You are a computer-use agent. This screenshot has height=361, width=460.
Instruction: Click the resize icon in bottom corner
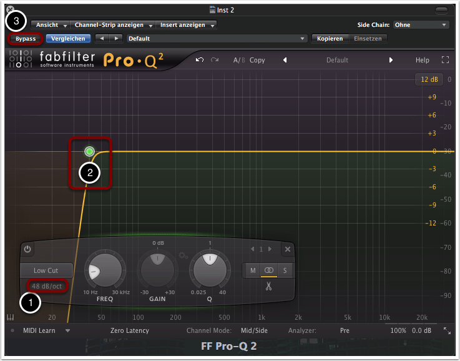coord(447,330)
